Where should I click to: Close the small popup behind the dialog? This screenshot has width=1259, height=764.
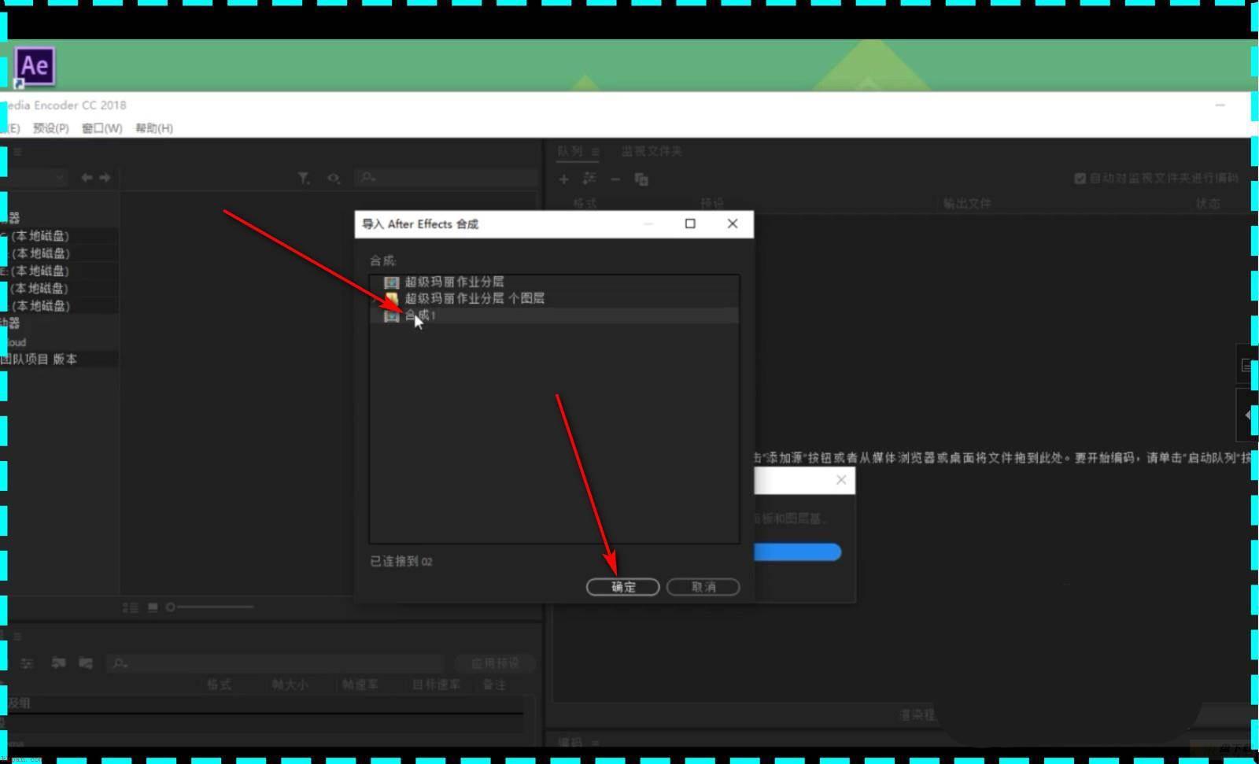pos(841,480)
